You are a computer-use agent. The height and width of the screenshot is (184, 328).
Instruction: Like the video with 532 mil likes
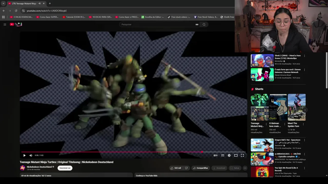coord(176,168)
